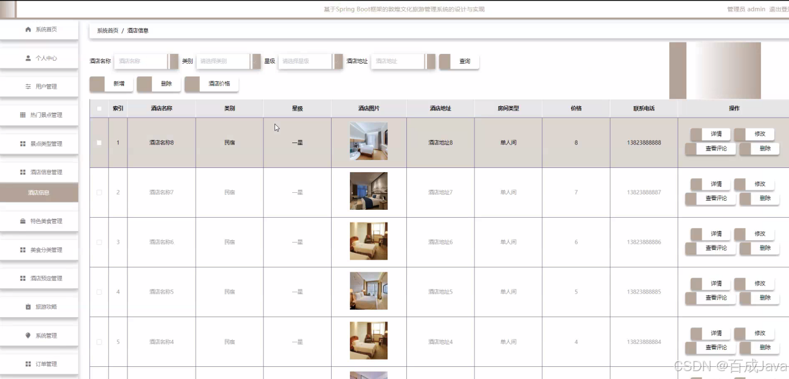This screenshot has height=379, width=789.
Task: Click 删除 in the 酒店名称5 row
Action: click(x=759, y=298)
